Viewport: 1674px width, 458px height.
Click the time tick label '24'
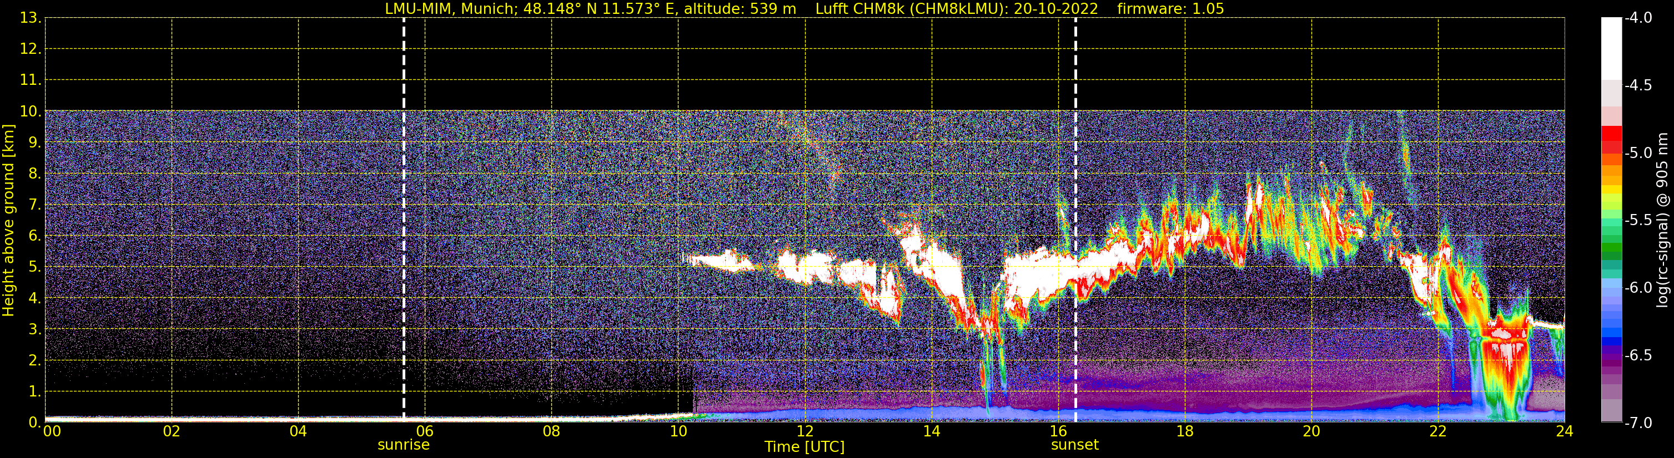1564,431
